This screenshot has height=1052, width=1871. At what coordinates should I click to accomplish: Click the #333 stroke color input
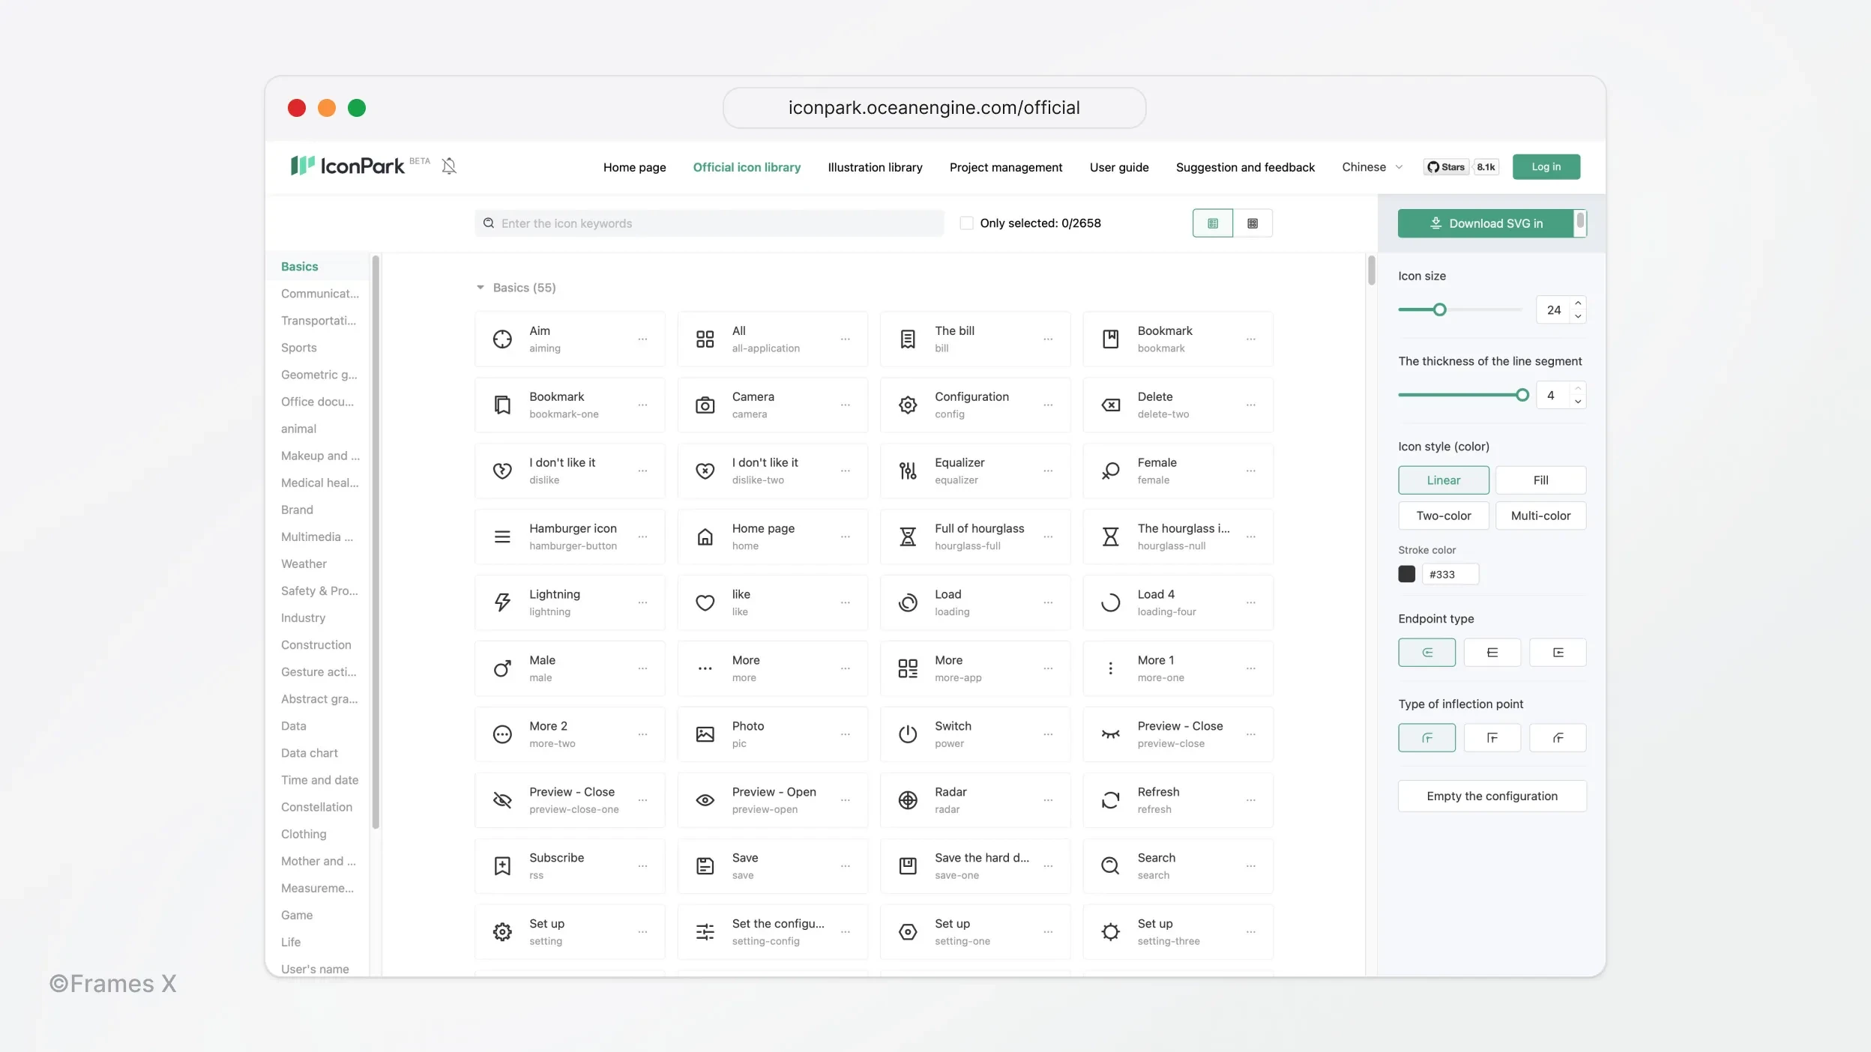(1450, 574)
